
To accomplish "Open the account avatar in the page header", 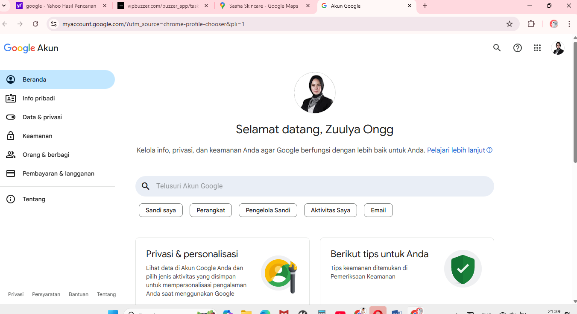I will pos(558,48).
